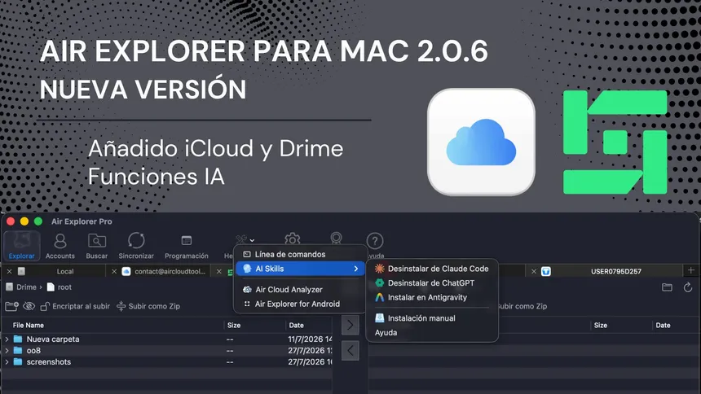Select Desinstalar de Claude Code

coord(432,269)
